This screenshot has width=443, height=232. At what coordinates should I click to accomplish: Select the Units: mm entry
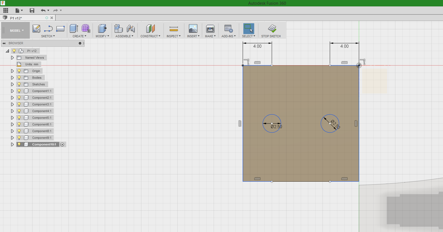tap(32, 64)
